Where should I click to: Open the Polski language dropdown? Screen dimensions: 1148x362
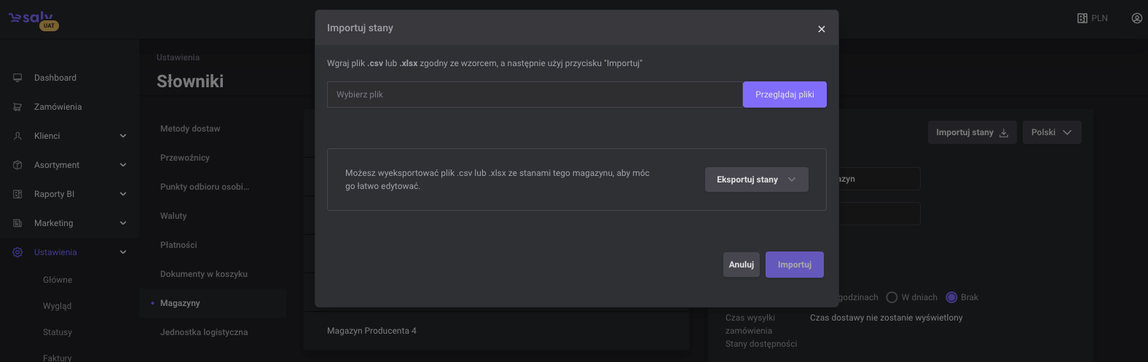[1051, 132]
